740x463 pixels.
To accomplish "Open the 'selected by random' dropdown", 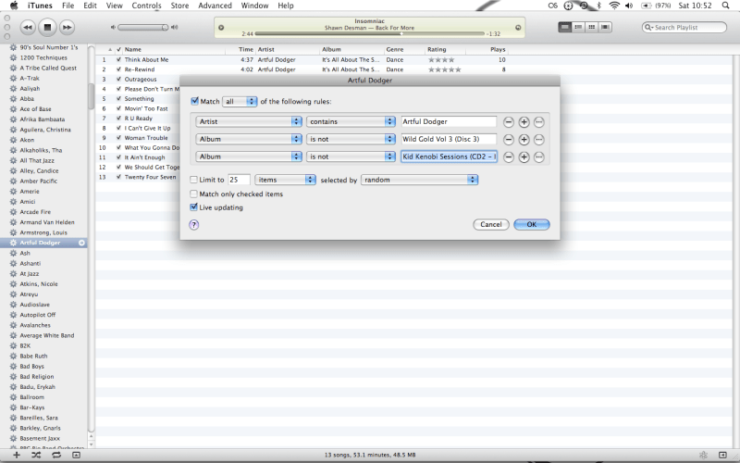I will (419, 180).
